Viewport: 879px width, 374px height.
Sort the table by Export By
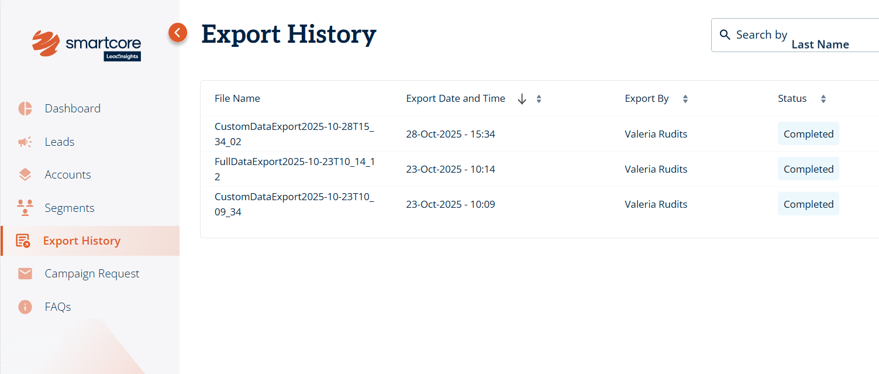(685, 99)
